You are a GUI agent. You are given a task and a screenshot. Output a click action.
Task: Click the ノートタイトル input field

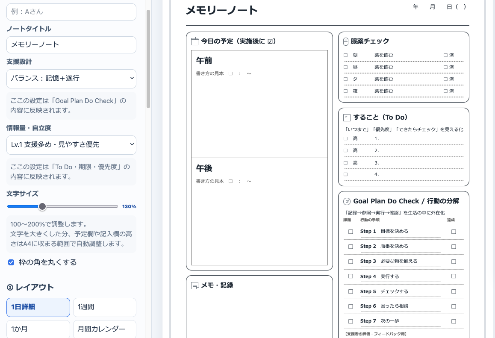(x=71, y=45)
